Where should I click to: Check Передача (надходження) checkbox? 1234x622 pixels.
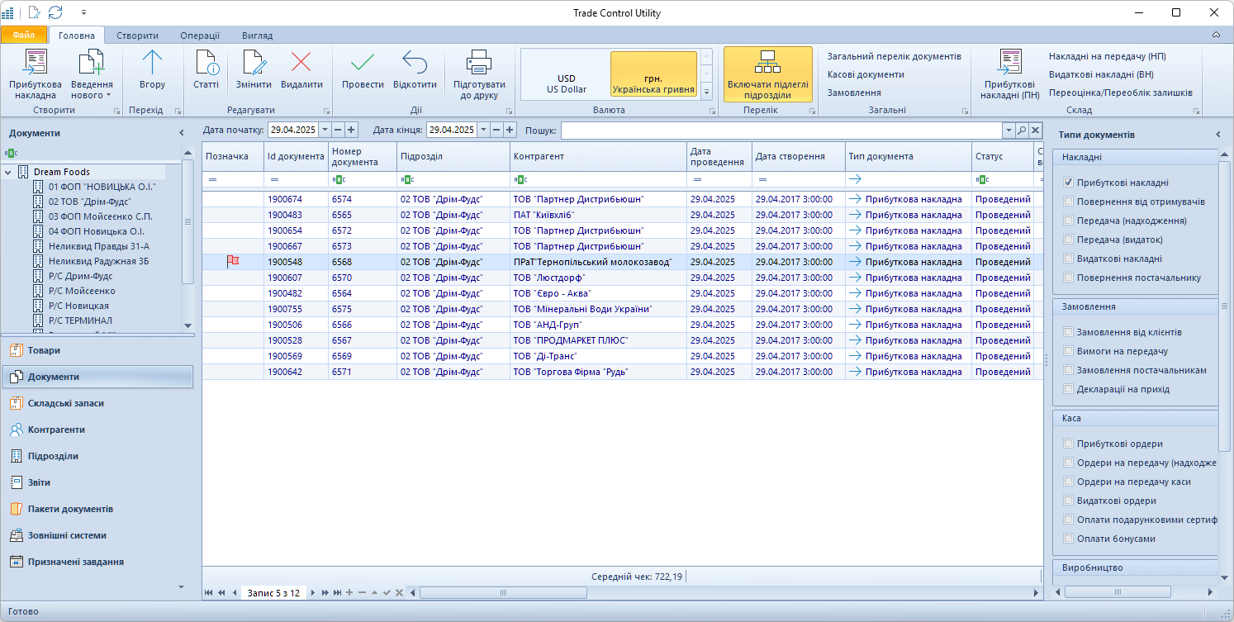(x=1069, y=221)
